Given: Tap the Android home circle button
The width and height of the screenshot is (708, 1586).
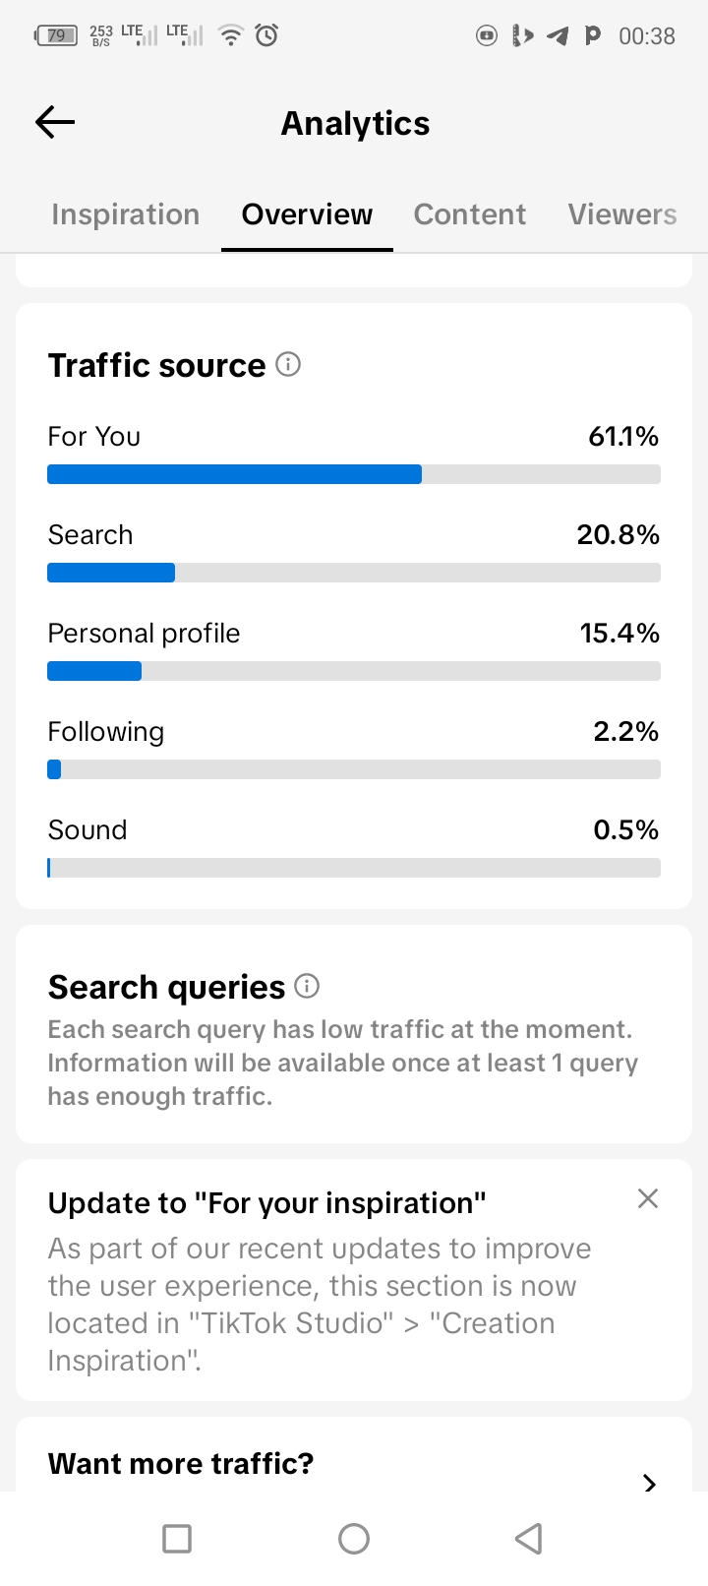Looking at the screenshot, I should click(354, 1538).
